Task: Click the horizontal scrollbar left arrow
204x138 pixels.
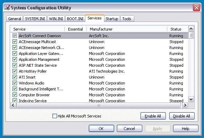Action: point(13,105)
